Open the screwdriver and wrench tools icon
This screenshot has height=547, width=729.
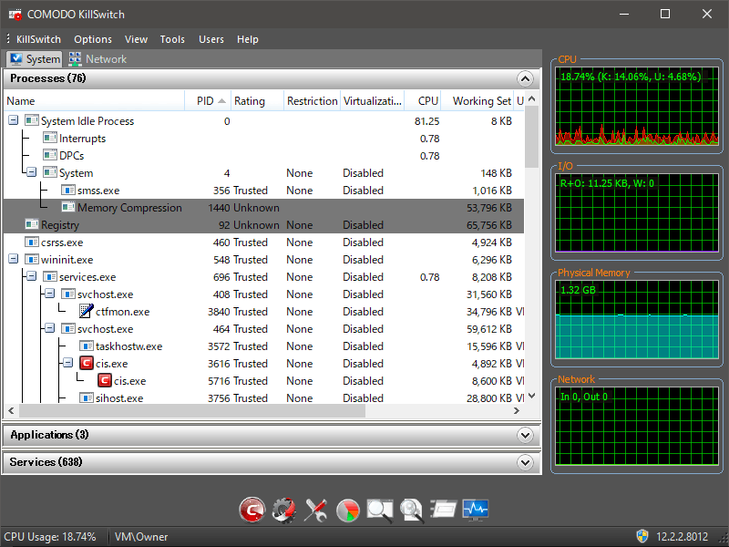click(316, 510)
